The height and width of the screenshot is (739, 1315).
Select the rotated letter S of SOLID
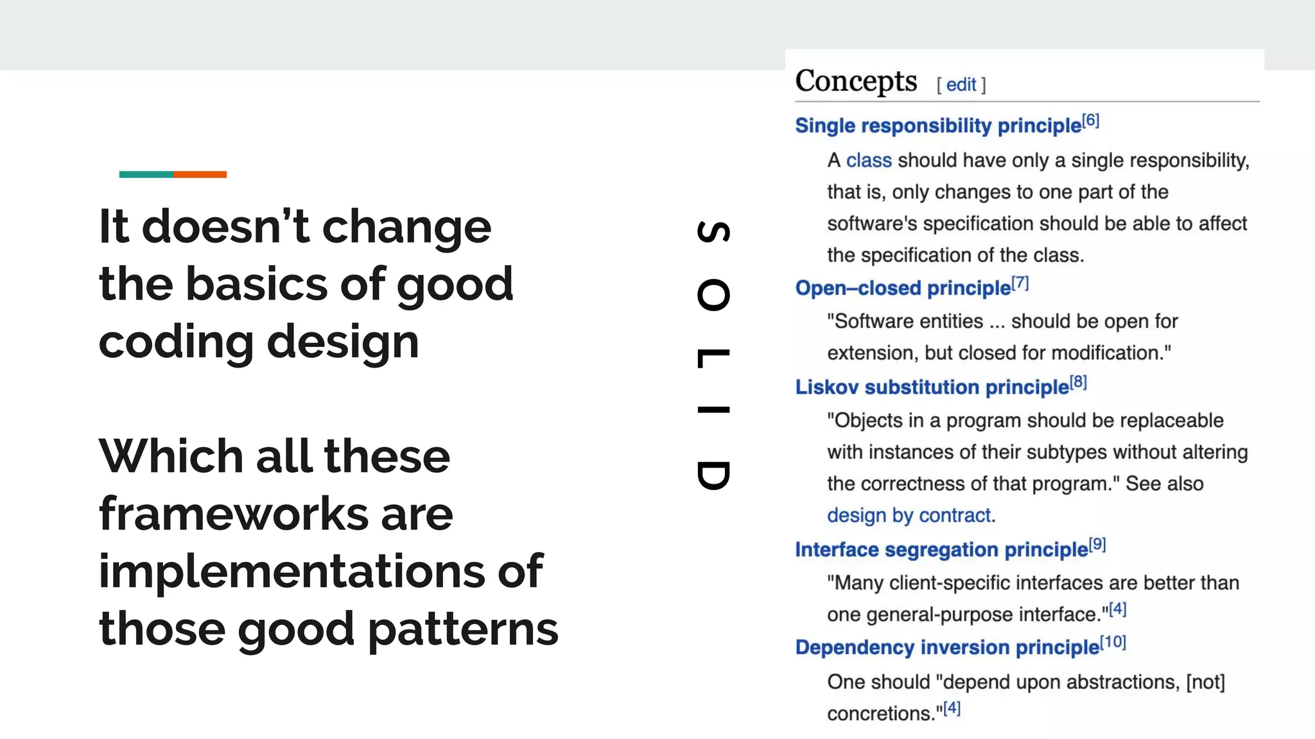tap(713, 232)
